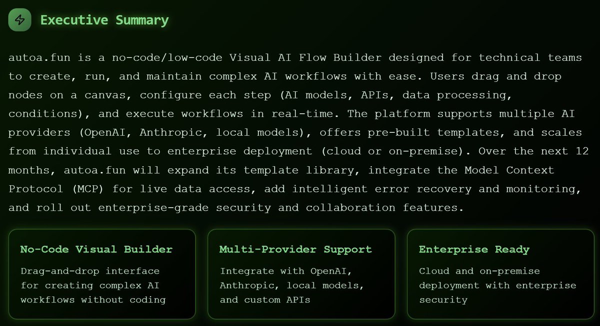Click the Multi-Provider Support title

(x=295, y=249)
